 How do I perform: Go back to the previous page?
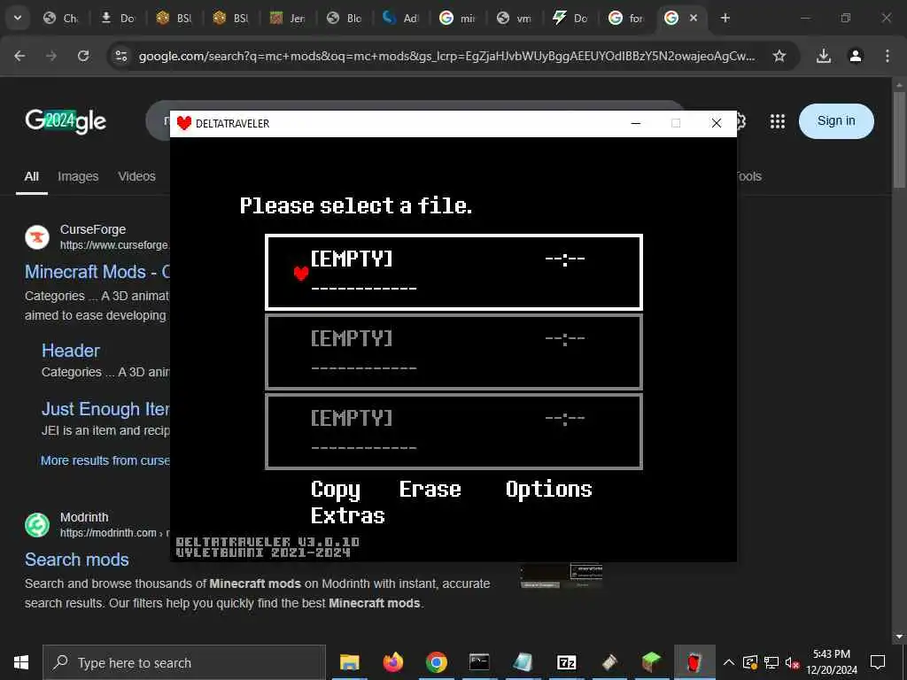click(x=19, y=56)
